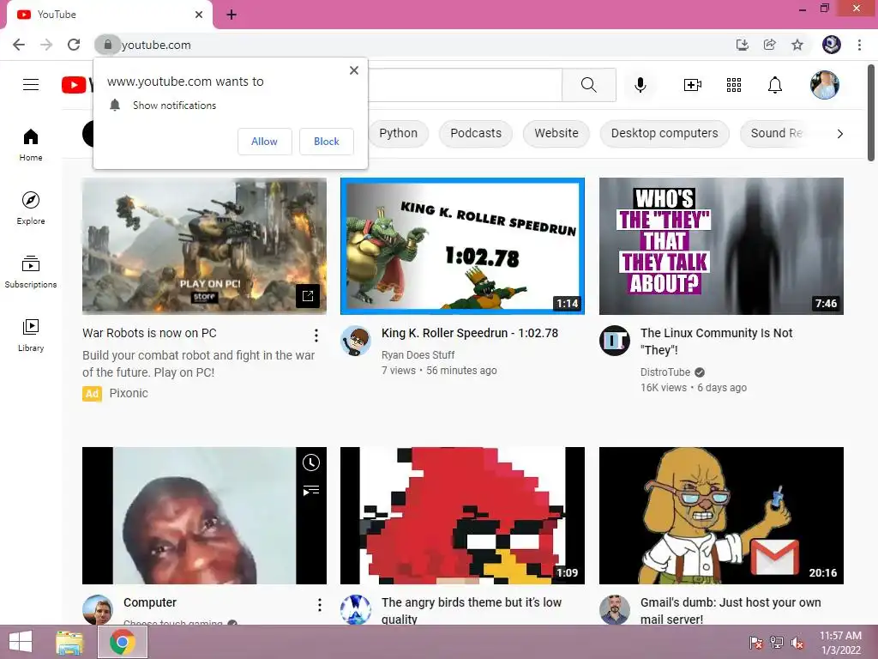Open the King K. Roller Speedrun thumbnail
The height and width of the screenshot is (659, 878).
tap(462, 246)
